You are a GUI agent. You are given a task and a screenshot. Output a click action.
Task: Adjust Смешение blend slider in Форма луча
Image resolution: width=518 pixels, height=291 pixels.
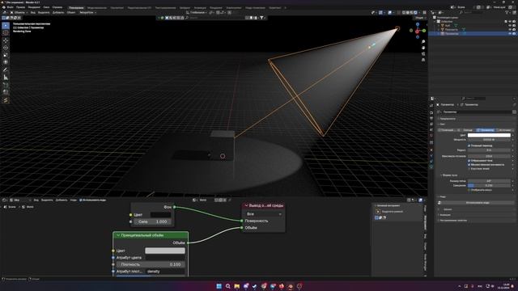tap(489, 185)
